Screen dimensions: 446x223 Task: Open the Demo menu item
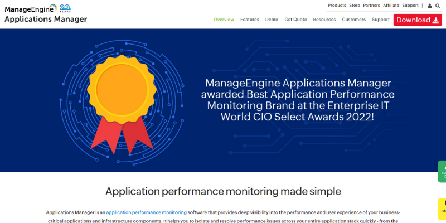(x=272, y=20)
